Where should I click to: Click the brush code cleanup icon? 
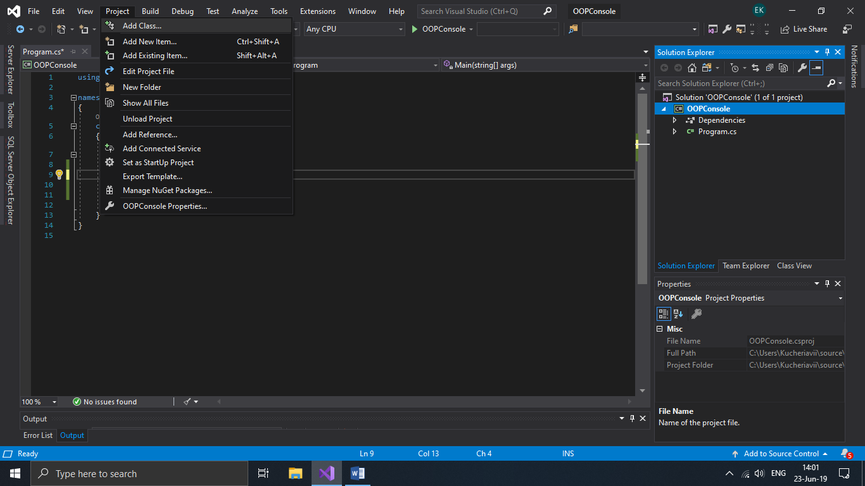click(187, 401)
